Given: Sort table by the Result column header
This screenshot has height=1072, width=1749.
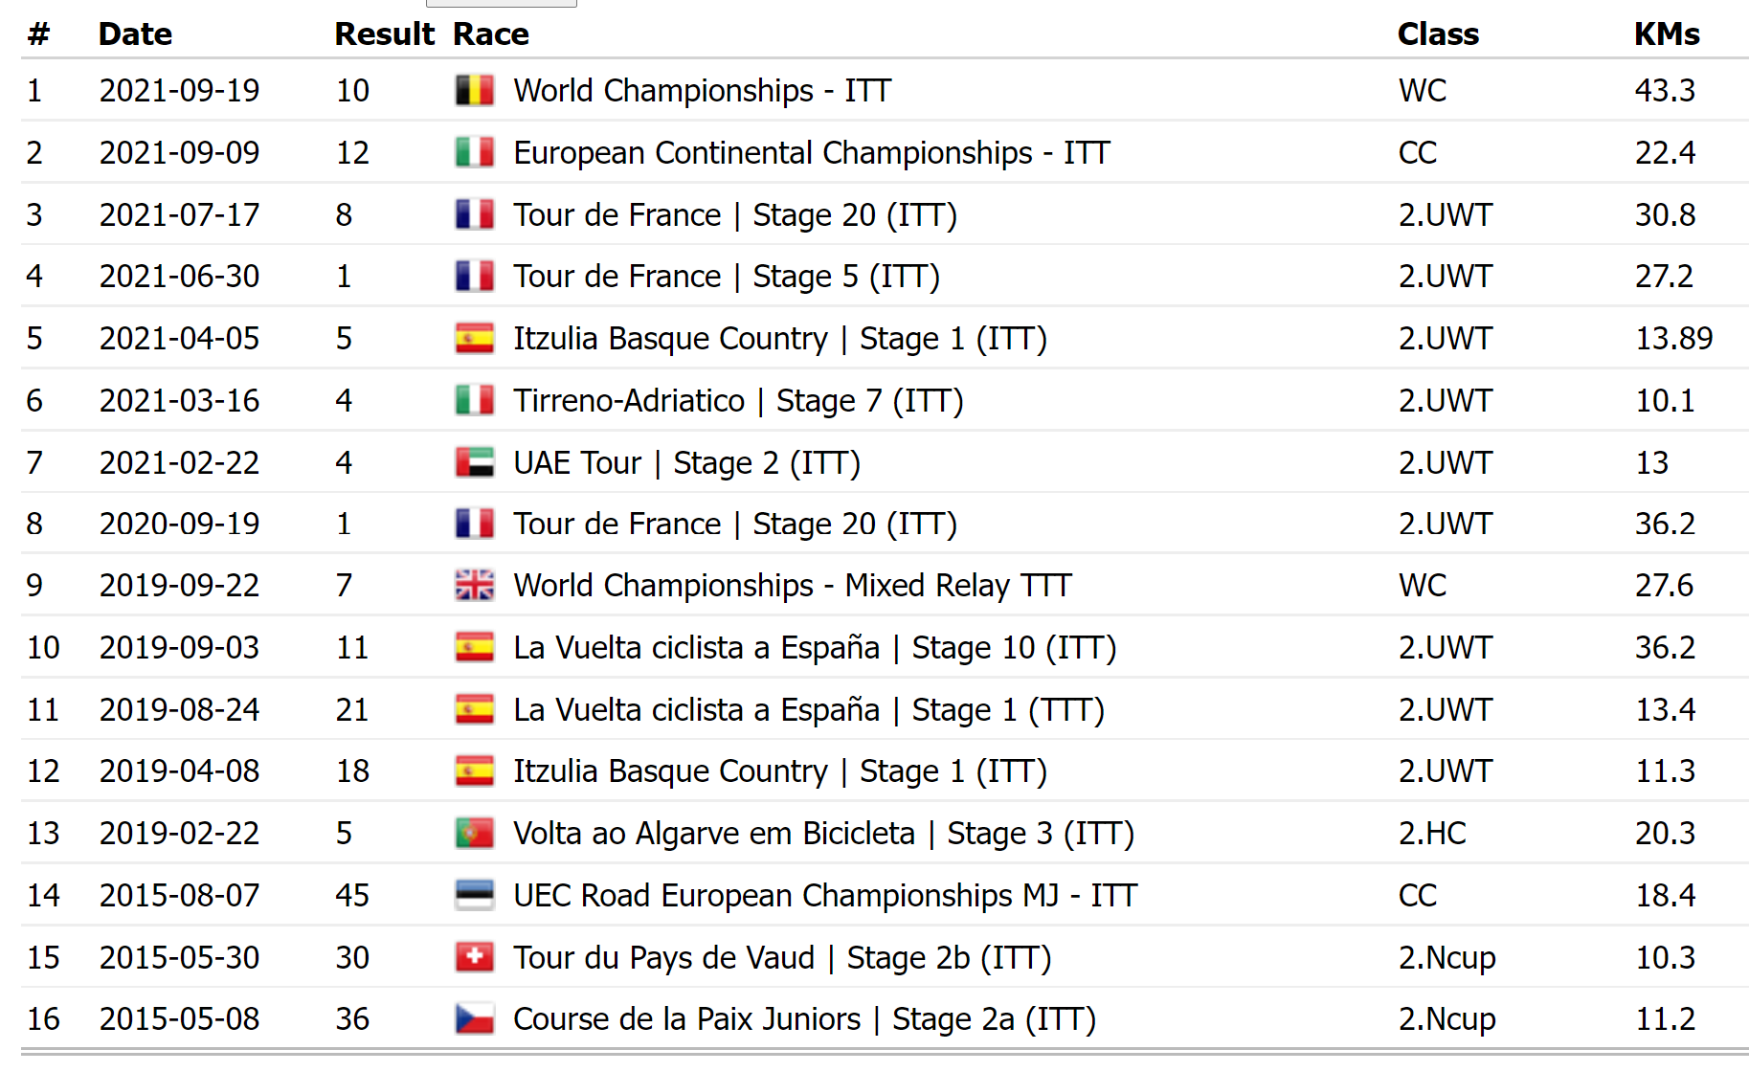Looking at the screenshot, I should 384,34.
